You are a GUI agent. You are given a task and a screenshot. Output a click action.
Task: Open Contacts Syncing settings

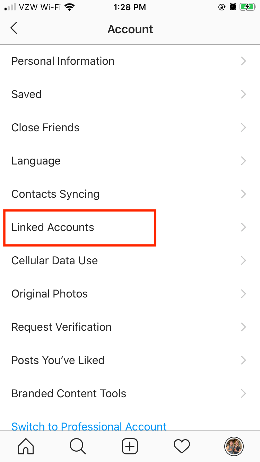pos(130,194)
